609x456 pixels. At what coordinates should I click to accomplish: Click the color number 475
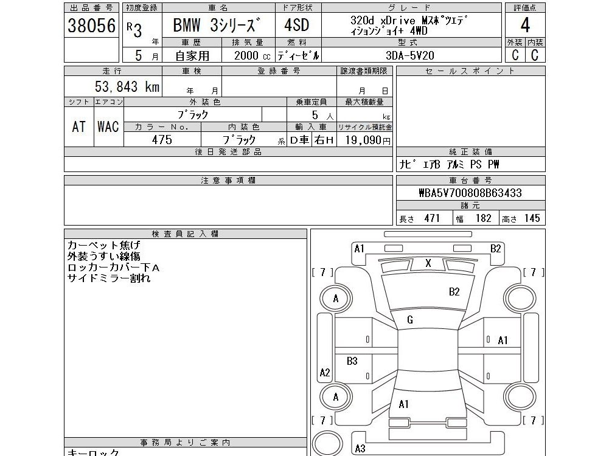coord(162,139)
